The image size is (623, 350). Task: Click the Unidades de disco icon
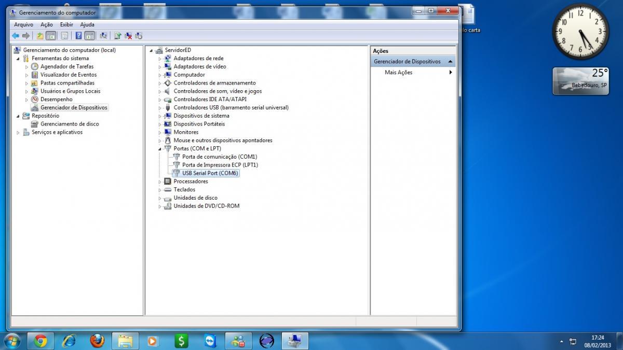(x=168, y=198)
